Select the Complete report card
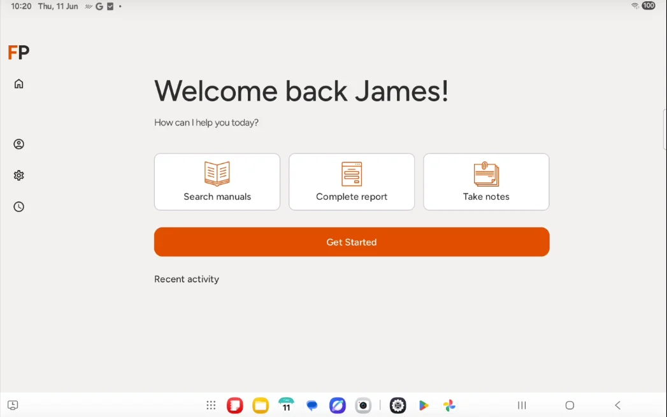667x417 pixels. point(352,182)
